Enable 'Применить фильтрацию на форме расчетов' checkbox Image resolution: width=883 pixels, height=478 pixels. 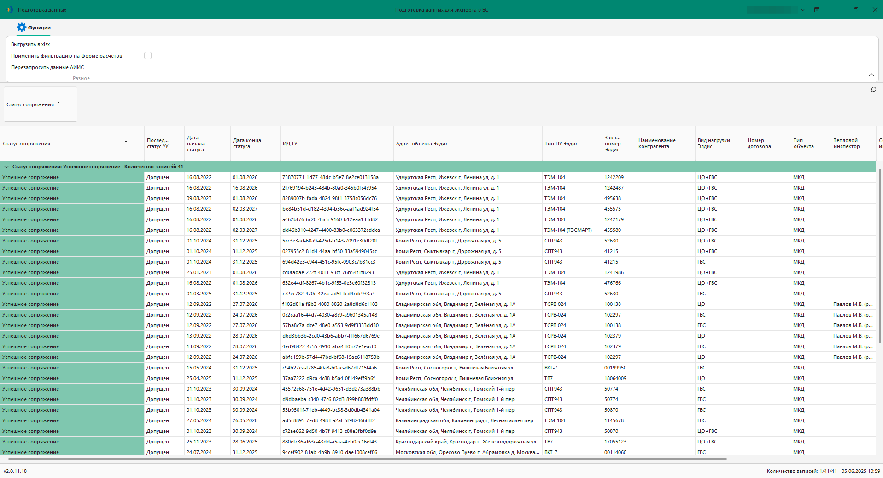point(147,56)
